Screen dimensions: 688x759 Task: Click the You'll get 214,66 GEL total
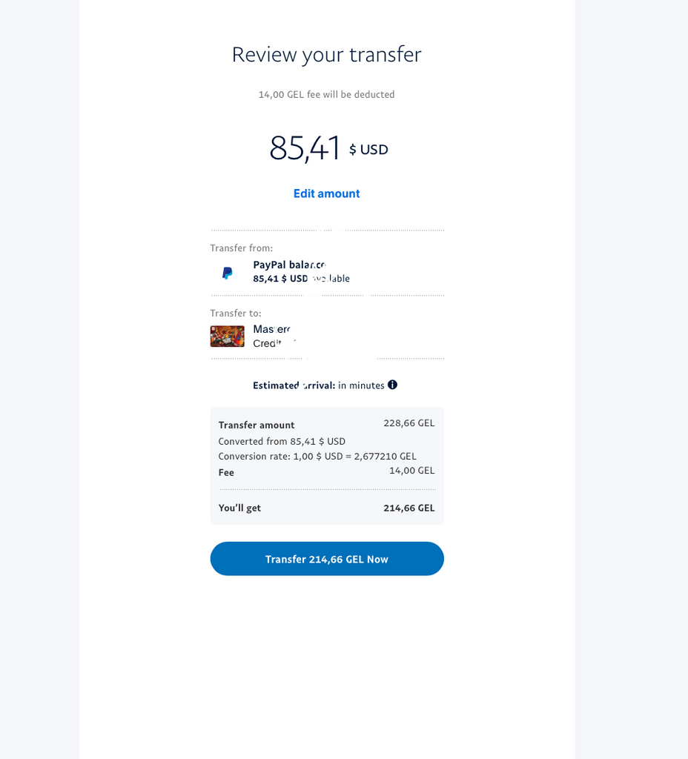pyautogui.click(x=408, y=508)
